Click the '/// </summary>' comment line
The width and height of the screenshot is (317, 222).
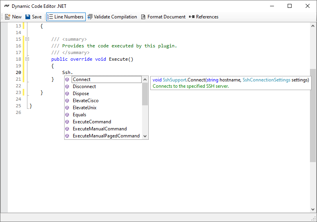click(x=70, y=52)
